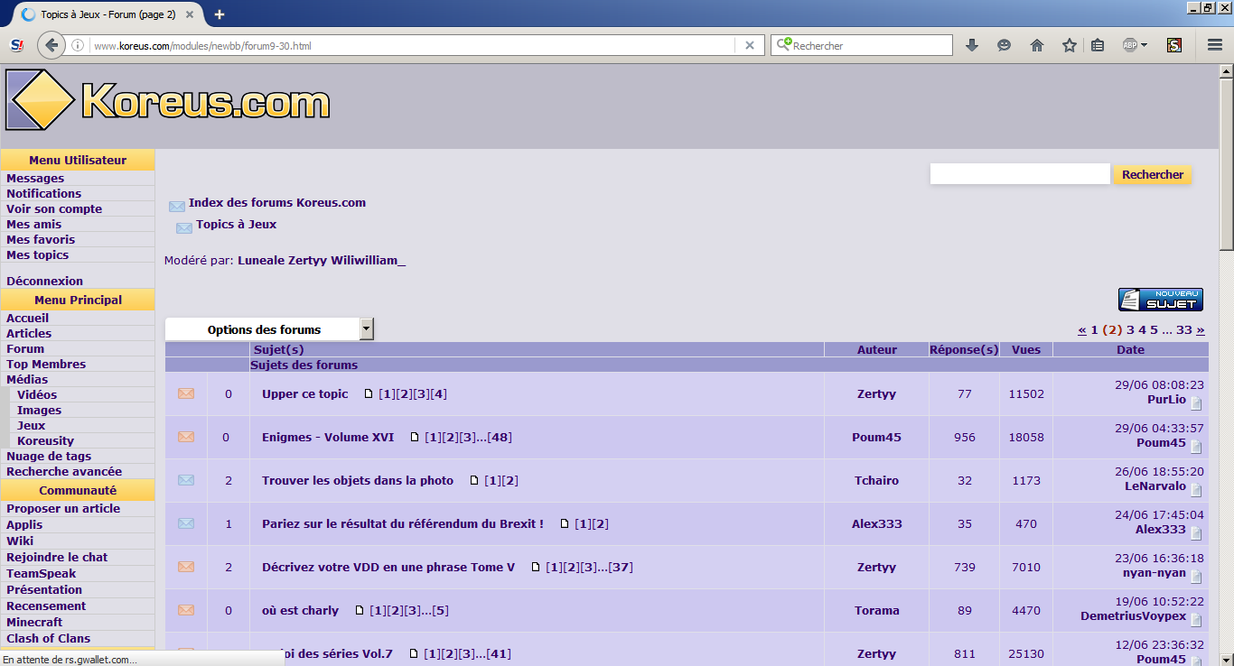Click the Nouveau Sujet button icon
The image size is (1234, 666).
click(1160, 300)
